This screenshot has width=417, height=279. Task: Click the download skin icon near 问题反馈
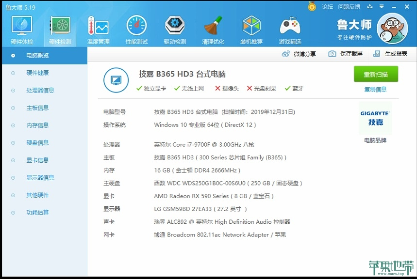[369, 6]
